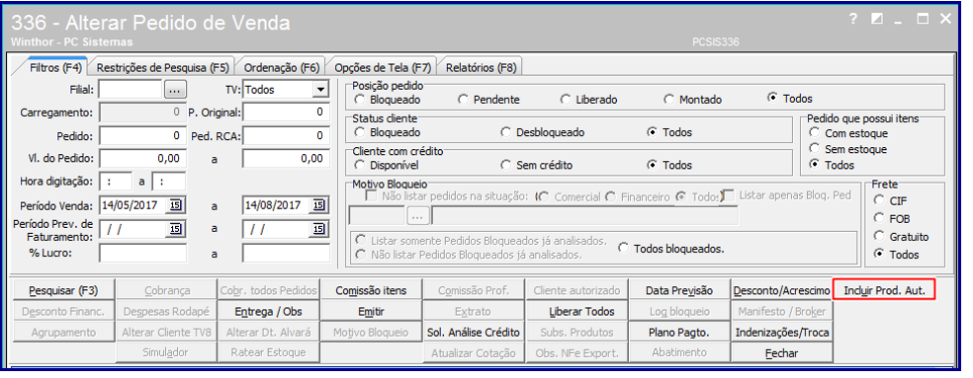973x378 pixels.
Task: Click Incluir Prod. Aut. button
Action: pos(884,290)
